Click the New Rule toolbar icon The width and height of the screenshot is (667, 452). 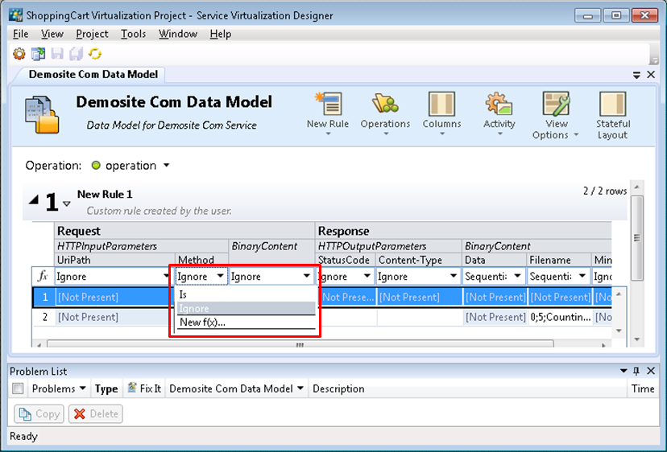click(x=327, y=106)
